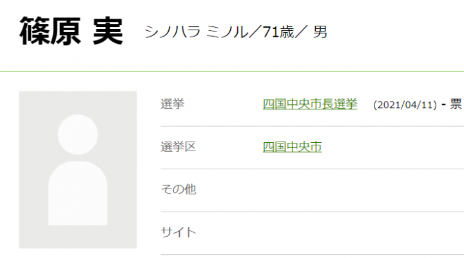Click the surname 篠原 in the heading
Image resolution: width=464 pixels, height=258 pixels.
click(48, 30)
